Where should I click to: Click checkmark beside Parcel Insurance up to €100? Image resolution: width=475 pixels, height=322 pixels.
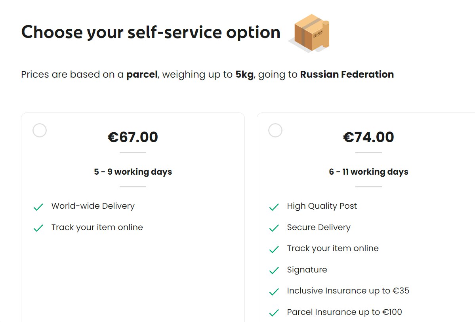pyautogui.click(x=274, y=312)
